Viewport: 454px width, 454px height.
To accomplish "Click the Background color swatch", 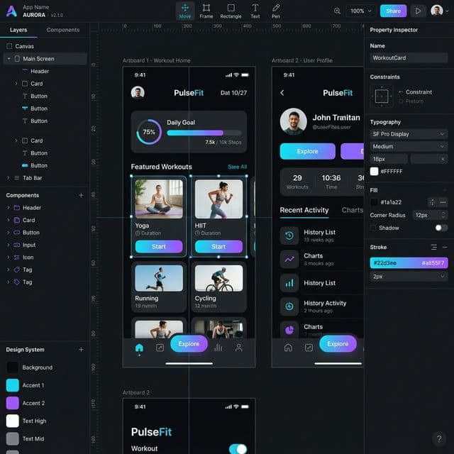I will click(x=13, y=367).
